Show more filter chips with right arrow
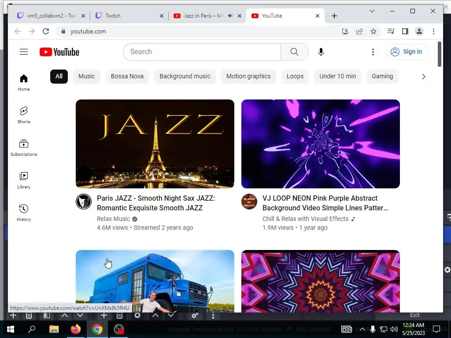The width and height of the screenshot is (451, 338). point(423,77)
